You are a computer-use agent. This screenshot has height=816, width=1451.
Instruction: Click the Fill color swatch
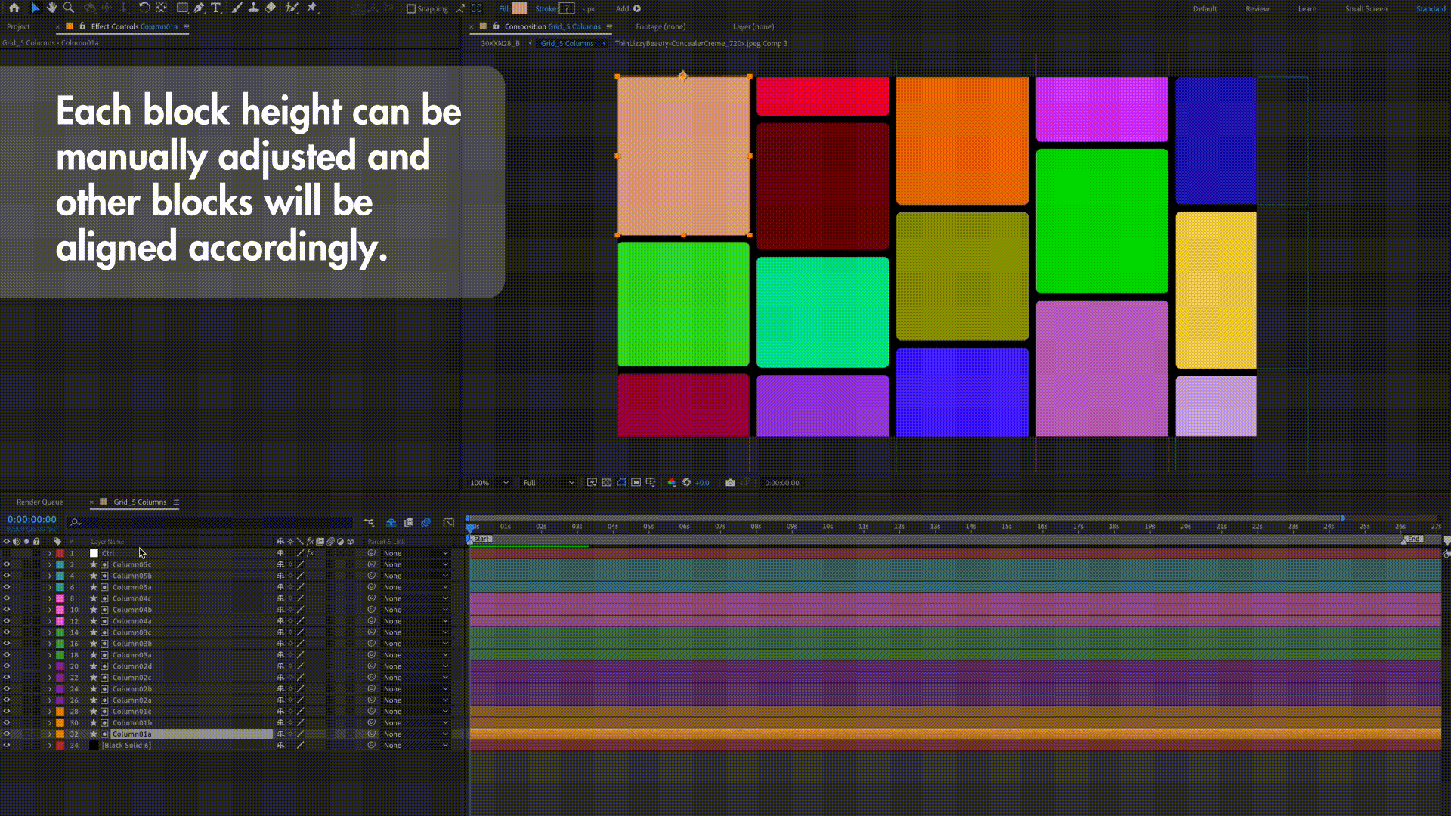point(519,8)
